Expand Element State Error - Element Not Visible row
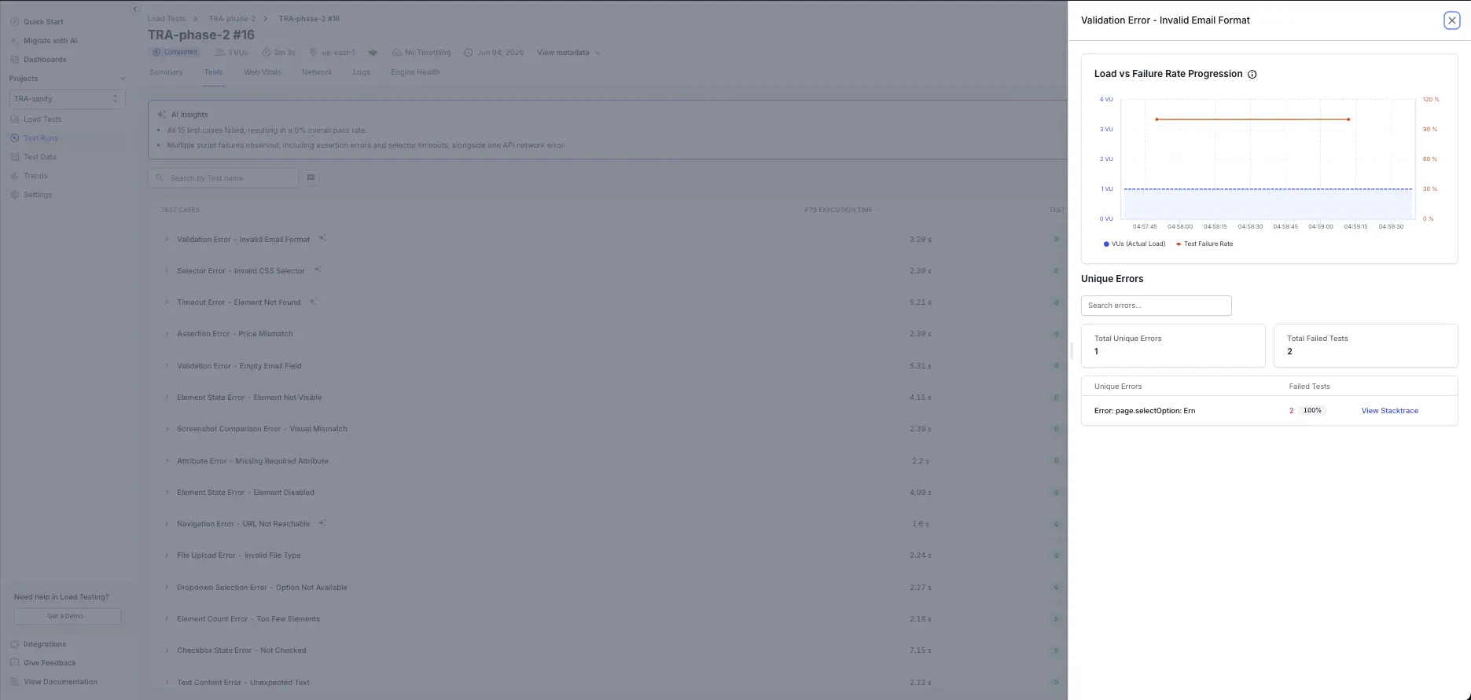The width and height of the screenshot is (1471, 700). pyautogui.click(x=167, y=398)
